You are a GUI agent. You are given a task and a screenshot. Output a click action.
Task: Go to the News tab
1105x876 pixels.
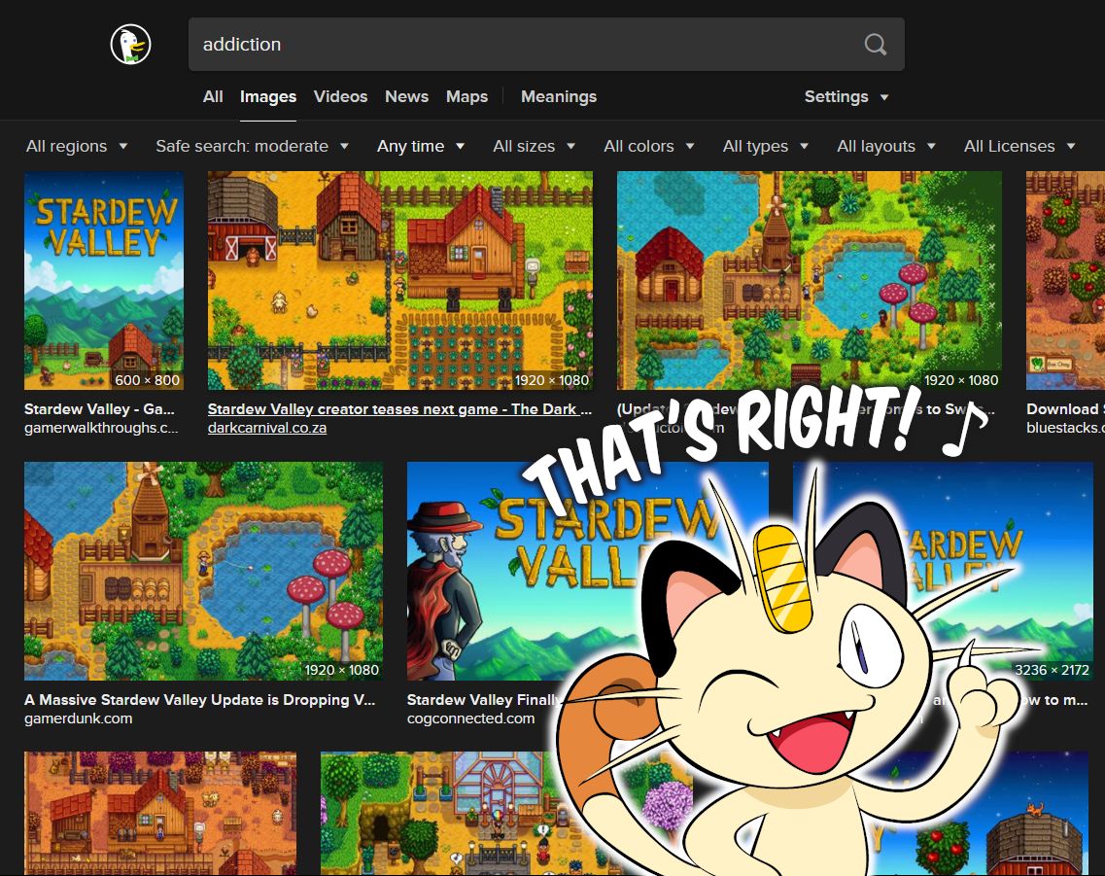pyautogui.click(x=406, y=96)
